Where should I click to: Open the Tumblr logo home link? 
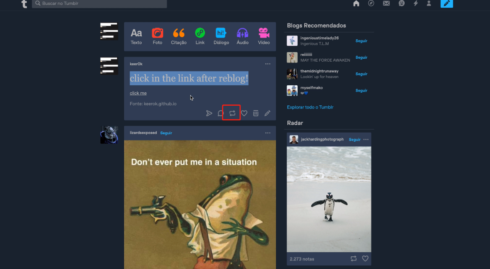pyautogui.click(x=24, y=4)
